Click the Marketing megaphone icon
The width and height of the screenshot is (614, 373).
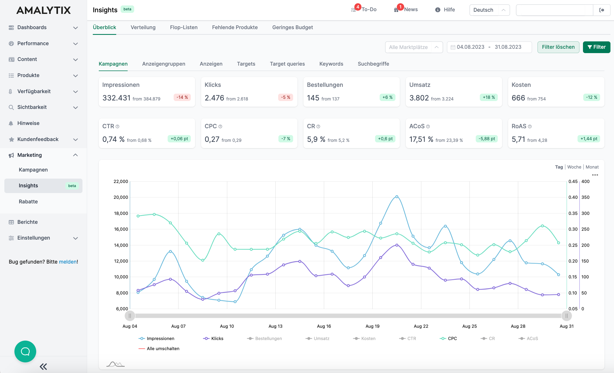(x=11, y=155)
